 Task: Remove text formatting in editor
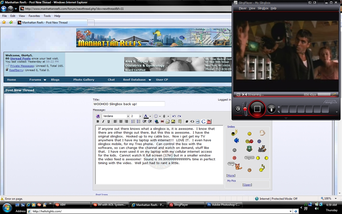[x=98, y=116]
